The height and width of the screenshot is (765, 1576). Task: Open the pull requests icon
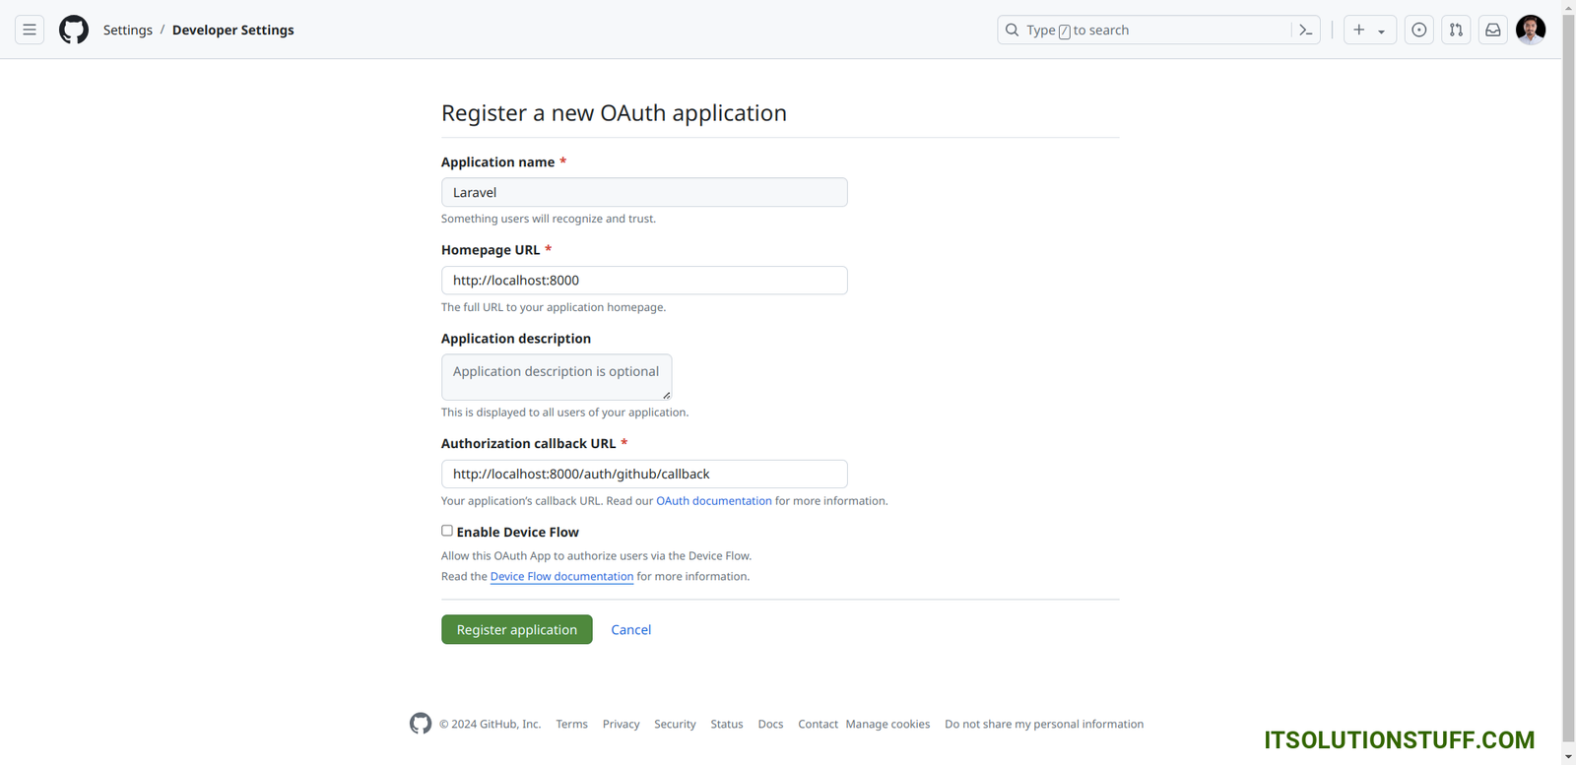tap(1456, 31)
